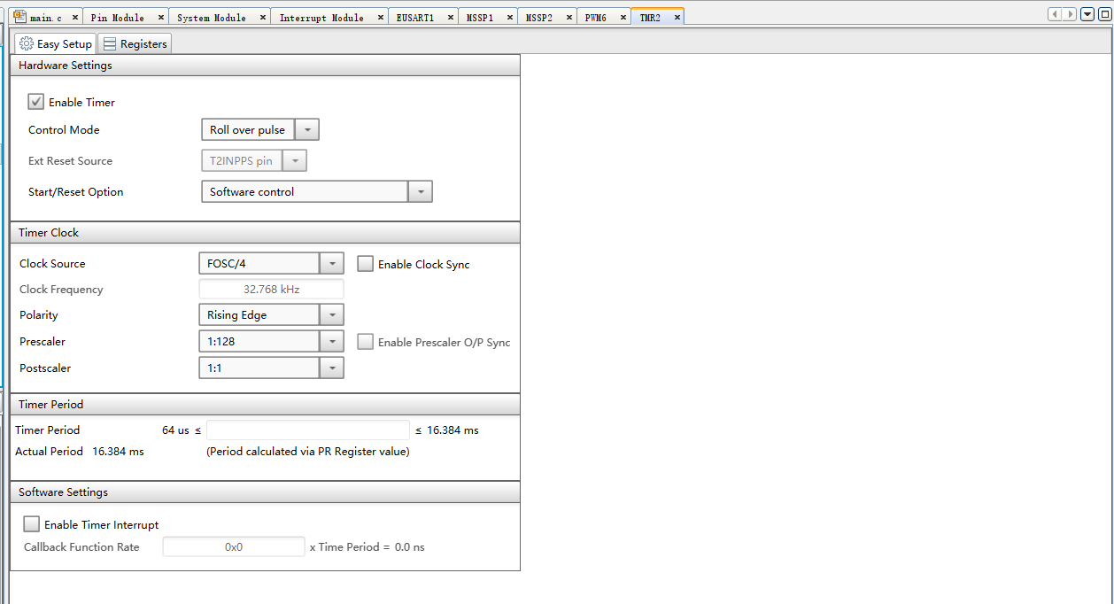
Task: Expand the Polarity dropdown
Action: [331, 314]
